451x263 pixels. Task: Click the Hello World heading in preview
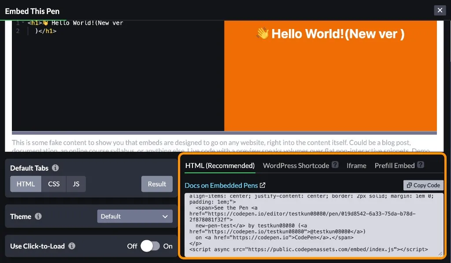tap(330, 33)
